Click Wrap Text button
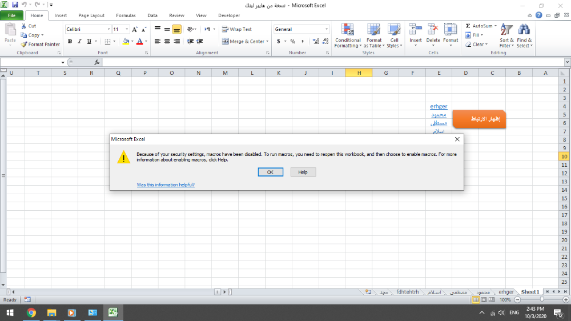The height and width of the screenshot is (321, 571). pyautogui.click(x=237, y=29)
